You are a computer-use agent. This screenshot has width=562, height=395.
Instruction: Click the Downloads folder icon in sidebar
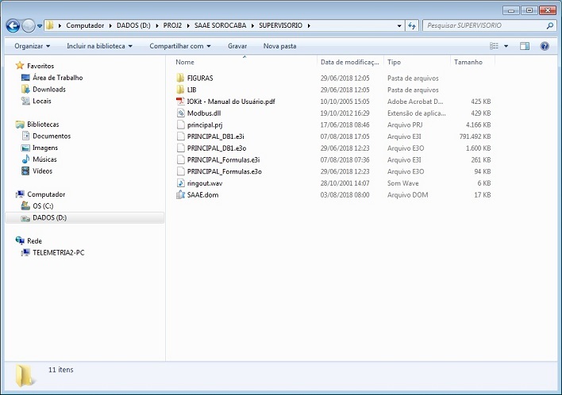(25, 89)
